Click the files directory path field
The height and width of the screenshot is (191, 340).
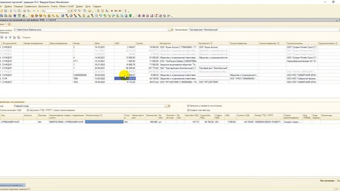pos(91,30)
